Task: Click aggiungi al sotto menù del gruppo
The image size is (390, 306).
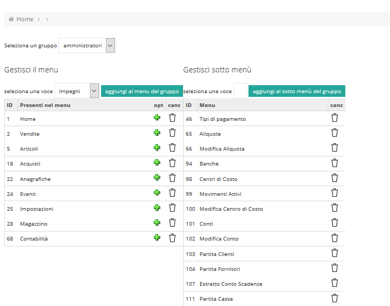Action: (297, 91)
